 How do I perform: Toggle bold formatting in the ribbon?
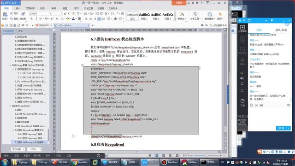pyautogui.click(x=31, y=18)
